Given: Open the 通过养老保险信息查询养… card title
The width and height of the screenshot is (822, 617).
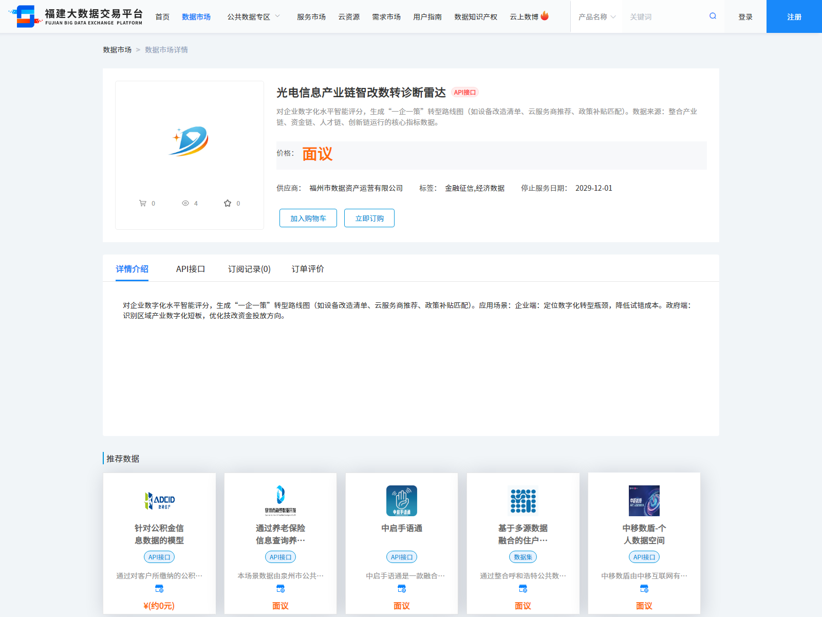Looking at the screenshot, I should click(281, 534).
